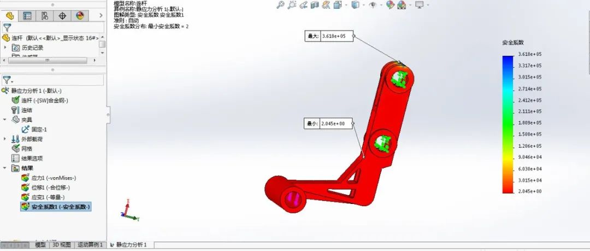The width and height of the screenshot is (590, 251).
Task: Click the Dynamic Annotation Views icon
Action: (x=326, y=5)
